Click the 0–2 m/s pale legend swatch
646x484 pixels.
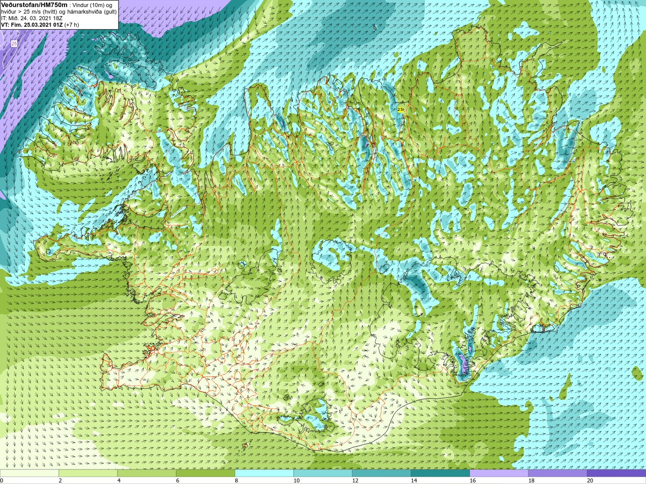pos(29,473)
